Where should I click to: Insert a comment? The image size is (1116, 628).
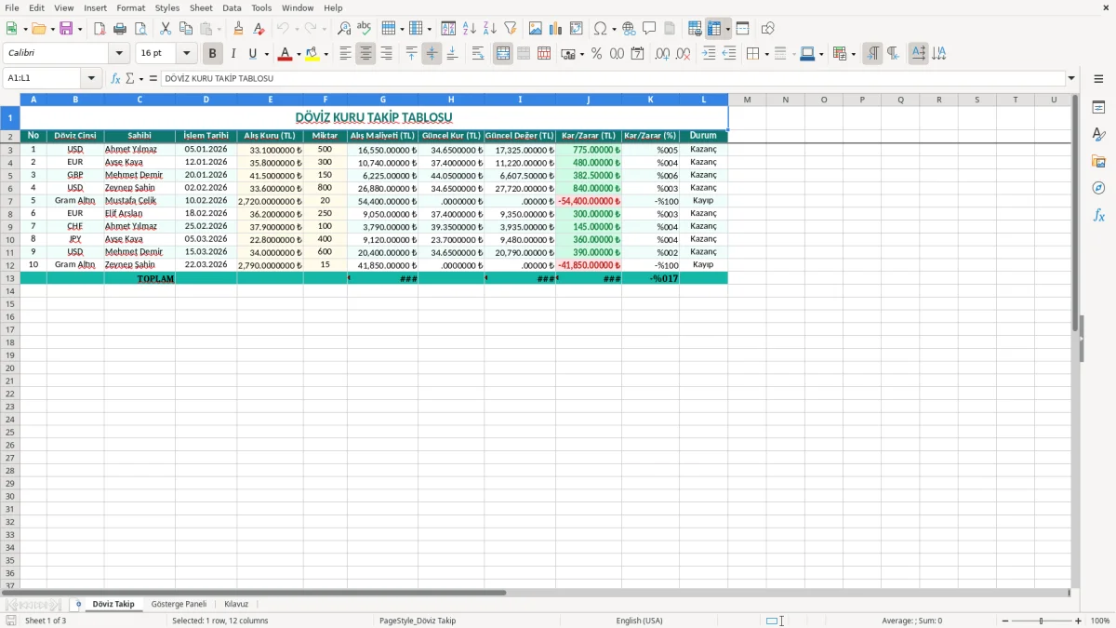pyautogui.click(x=649, y=29)
